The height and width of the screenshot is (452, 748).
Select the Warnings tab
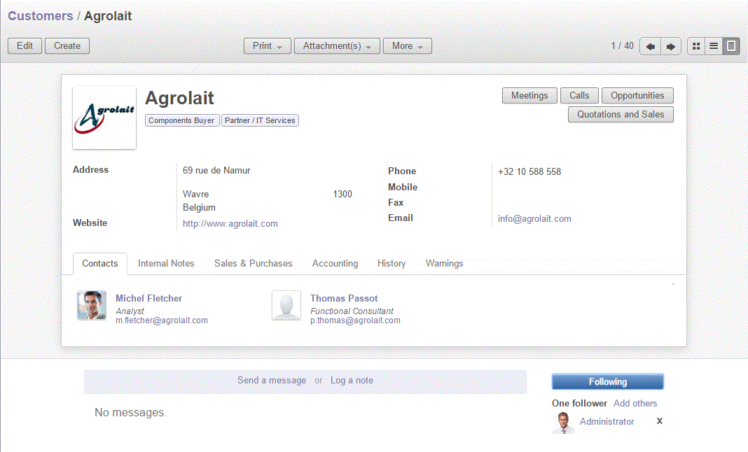tap(444, 264)
